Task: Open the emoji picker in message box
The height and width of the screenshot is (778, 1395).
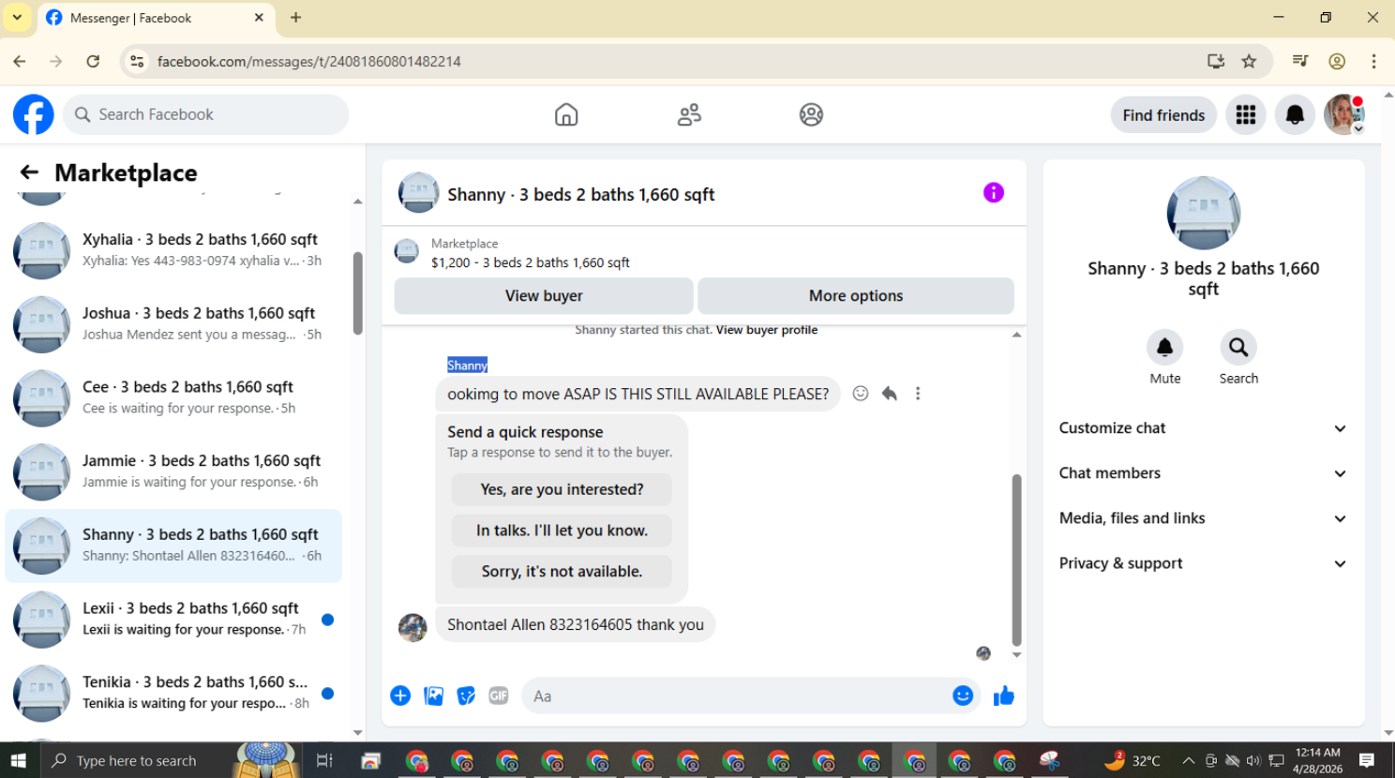Action: 963,696
